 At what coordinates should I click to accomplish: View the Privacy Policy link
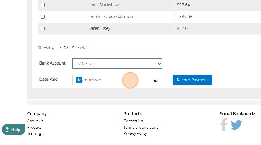point(135,133)
